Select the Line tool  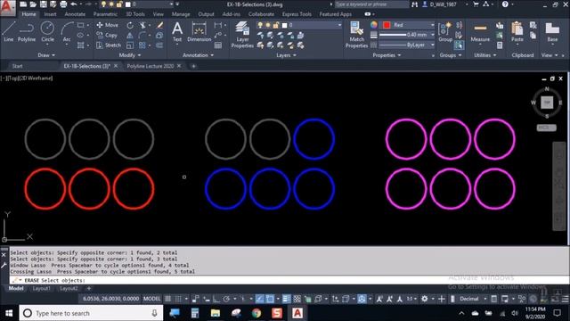[x=9, y=31]
